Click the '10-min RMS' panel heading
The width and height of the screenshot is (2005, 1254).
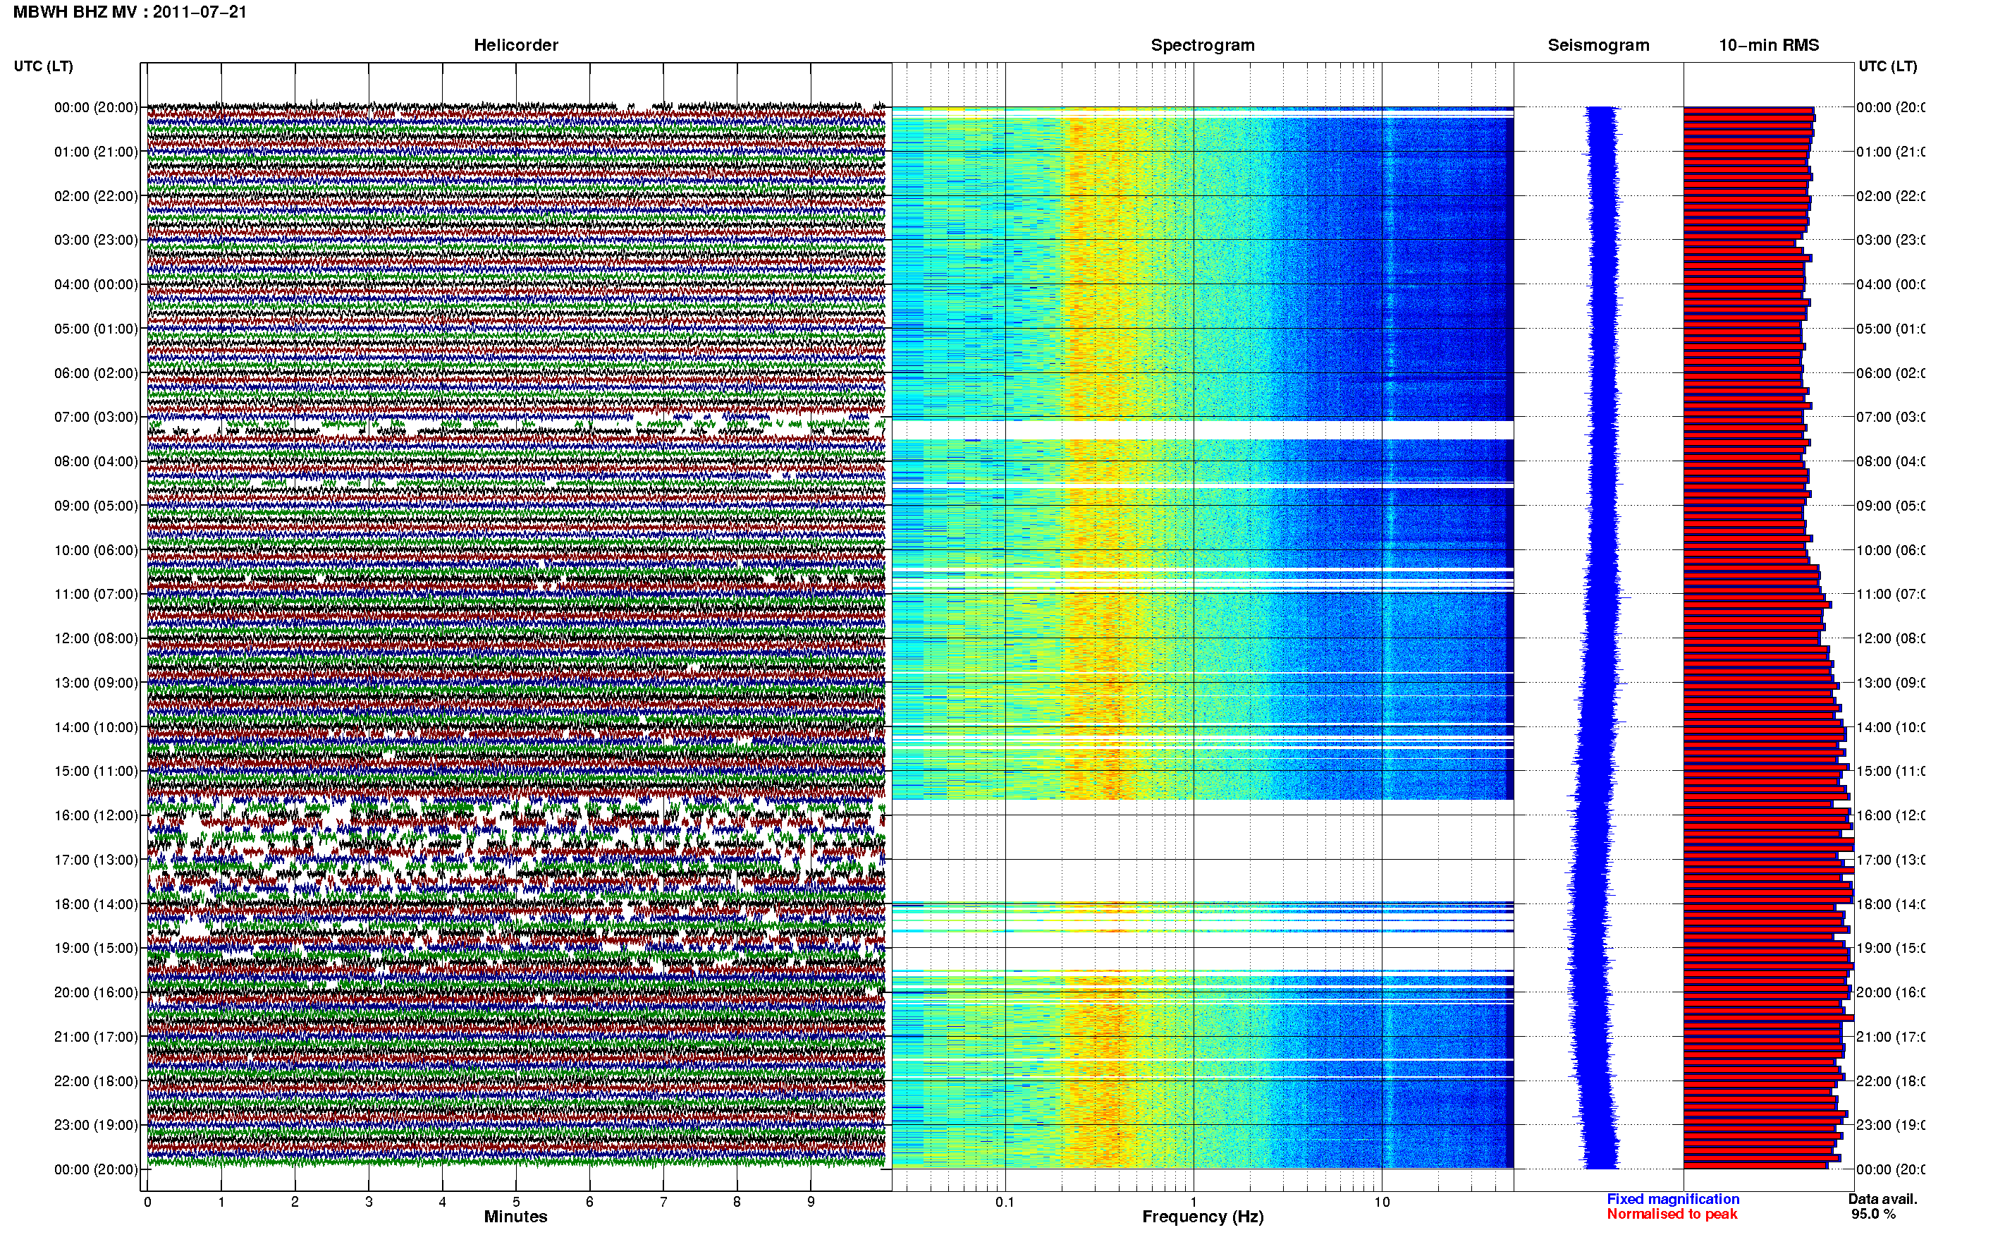1769,45
